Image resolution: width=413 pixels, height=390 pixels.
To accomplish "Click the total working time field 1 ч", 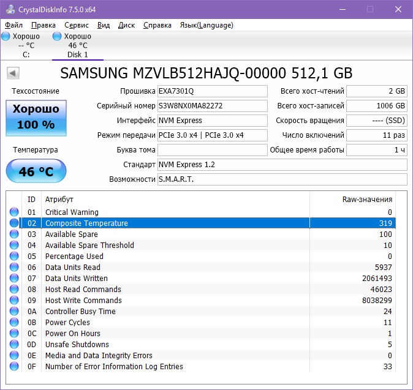I will point(377,150).
